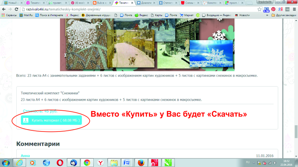Open the Chrome menu hamburger icon
Image resolution: width=298 pixels, height=167 pixels.
pyautogui.click(x=294, y=9)
